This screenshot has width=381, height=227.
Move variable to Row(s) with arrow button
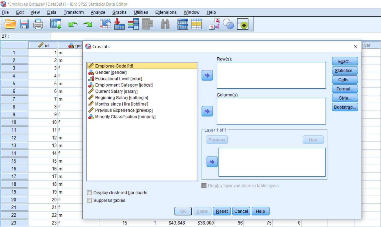tap(207, 75)
